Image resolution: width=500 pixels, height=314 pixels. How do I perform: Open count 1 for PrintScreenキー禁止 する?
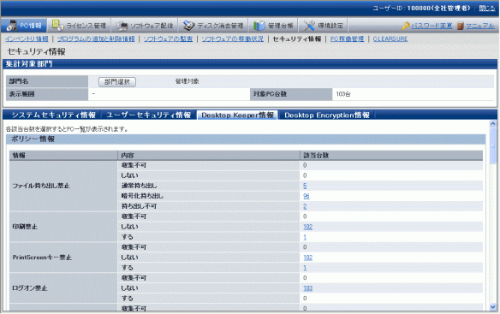coord(305,268)
